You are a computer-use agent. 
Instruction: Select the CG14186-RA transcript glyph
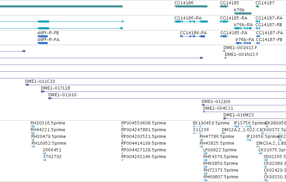[x=191, y=22]
